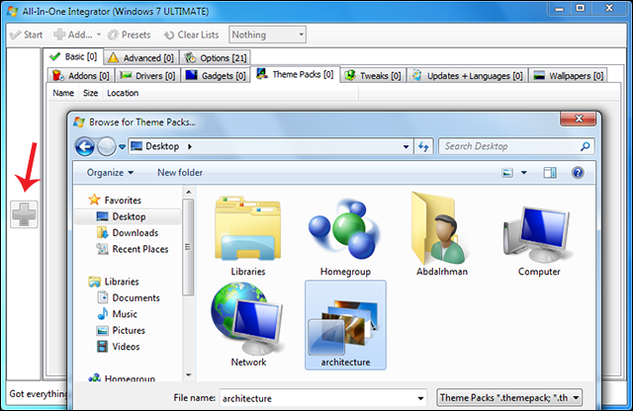633x411 pixels.
Task: Click the navigation pane scroll up arrow
Action: tap(189, 193)
